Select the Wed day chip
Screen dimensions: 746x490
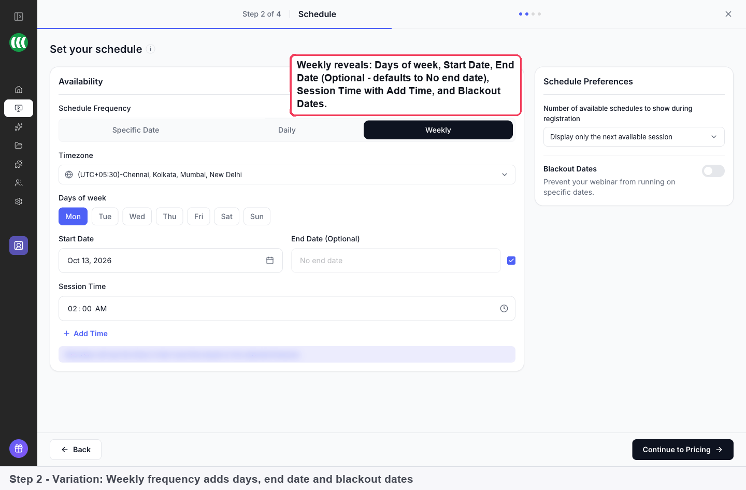(x=137, y=217)
